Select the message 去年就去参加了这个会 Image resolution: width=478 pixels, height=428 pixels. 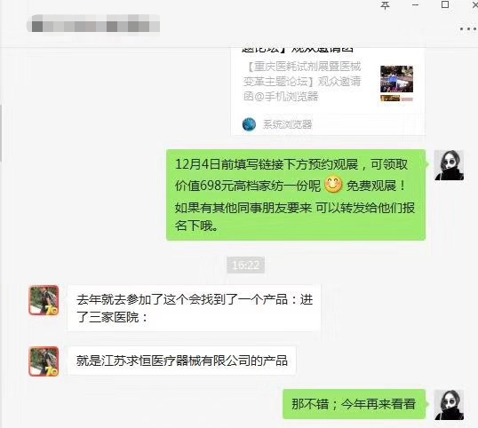[195, 308]
